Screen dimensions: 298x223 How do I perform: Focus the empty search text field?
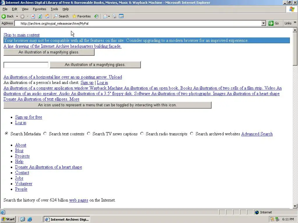[x=26, y=65]
